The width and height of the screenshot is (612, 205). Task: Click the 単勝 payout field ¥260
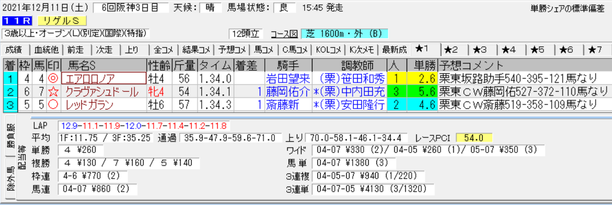pyautogui.click(x=82, y=150)
